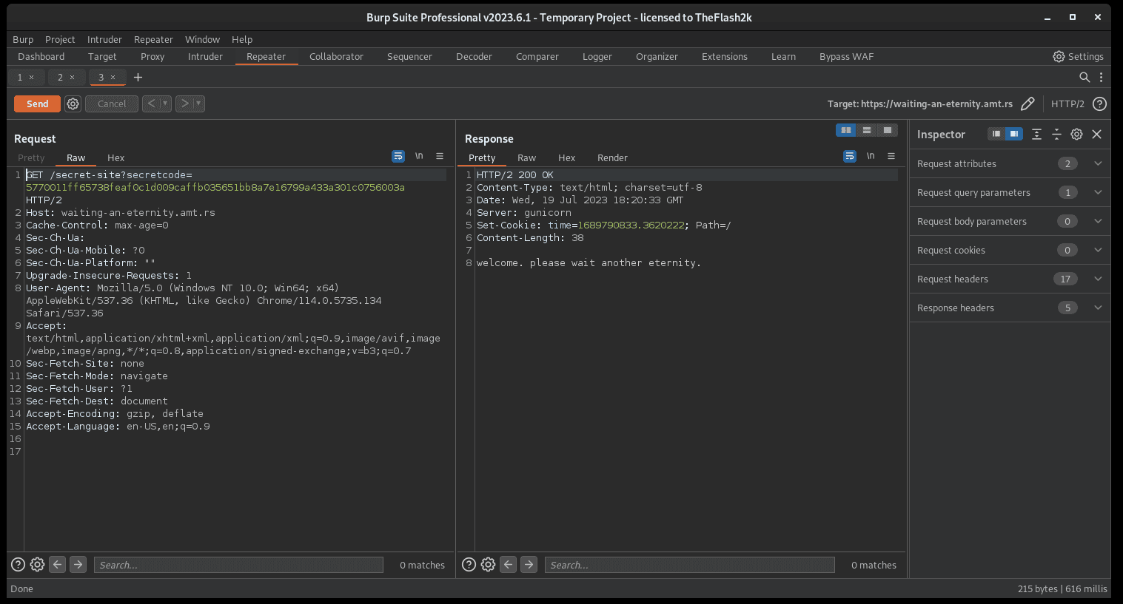Image resolution: width=1123 pixels, height=604 pixels.
Task: Select the response Render tab
Action: (612, 157)
